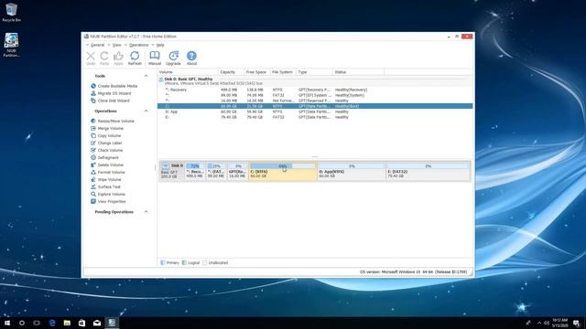
Task: Click the Refresh toolbar icon
Action: tap(135, 56)
